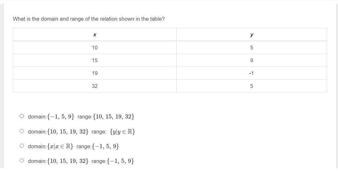Click the {y|y ∈ ℝ} range expression
This screenshot has width=338, height=171.
tap(123, 132)
